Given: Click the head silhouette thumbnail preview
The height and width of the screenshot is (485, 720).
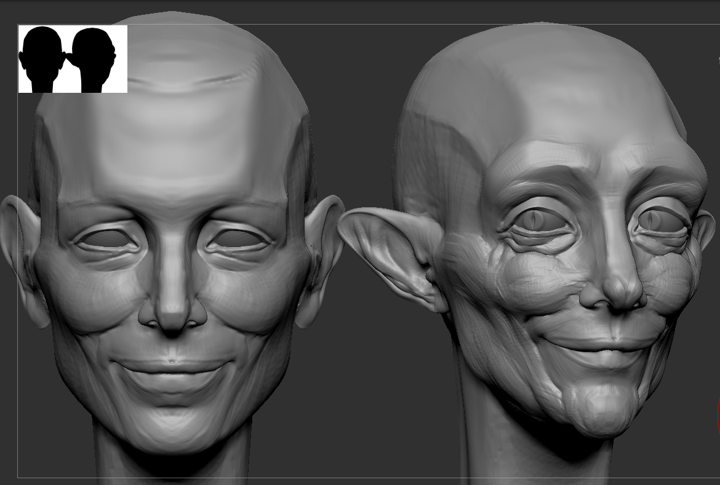Looking at the screenshot, I should pyautogui.click(x=73, y=59).
